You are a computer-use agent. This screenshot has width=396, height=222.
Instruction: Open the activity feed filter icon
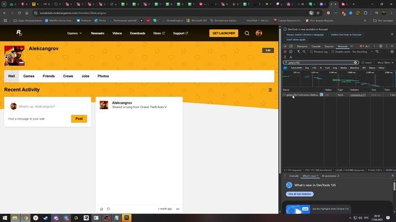pos(270,90)
